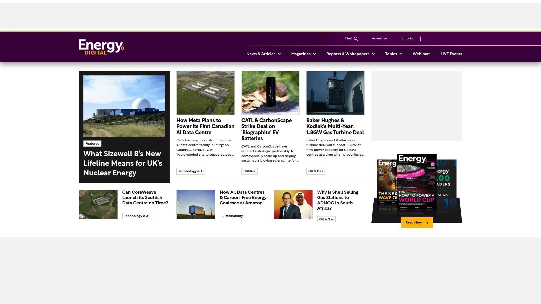Viewport: 541px width, 304px height.
Task: Click Technology & AI tag under Meta article
Action: click(x=191, y=171)
